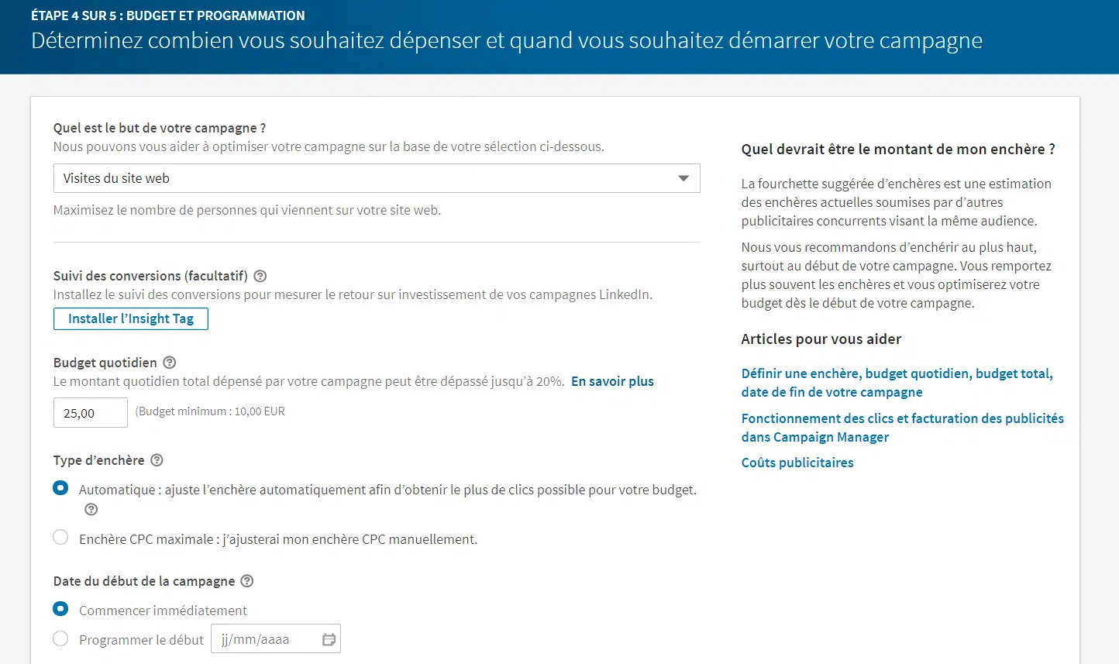Select Programmer le début radio option
Viewport: 1119px width, 664px height.
click(x=60, y=639)
